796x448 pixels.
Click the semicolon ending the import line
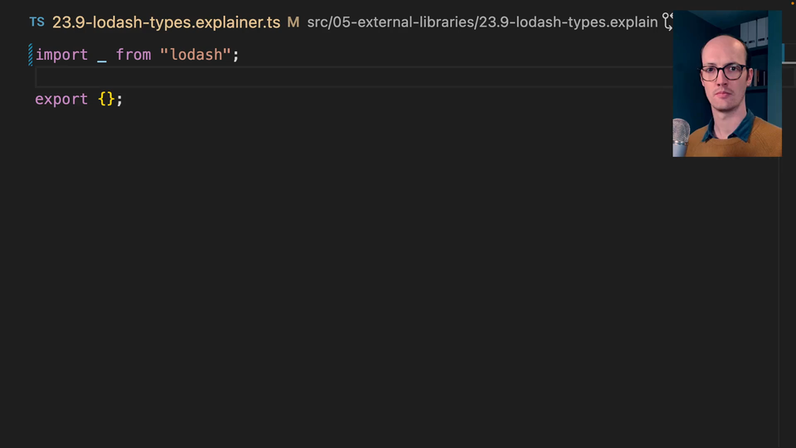click(235, 55)
